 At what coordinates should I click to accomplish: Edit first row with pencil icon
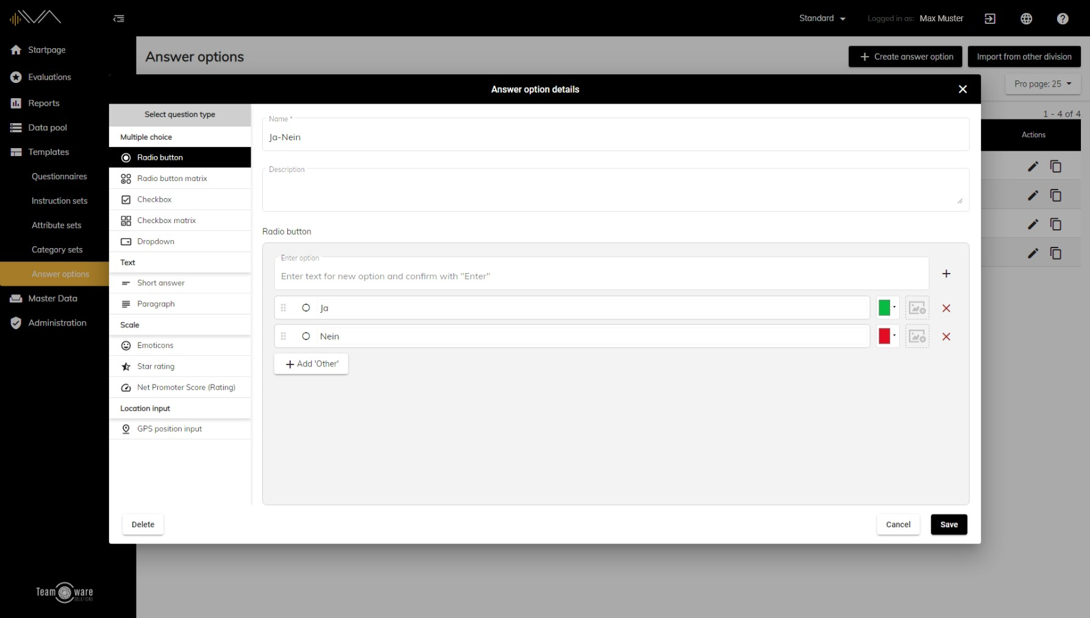[1033, 166]
